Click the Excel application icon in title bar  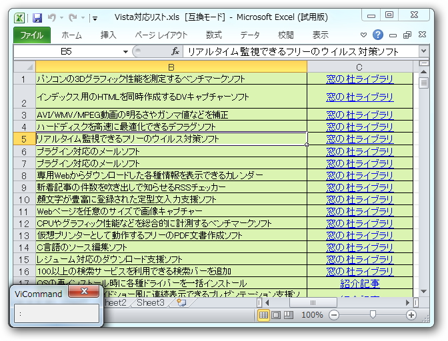[x=19, y=18]
